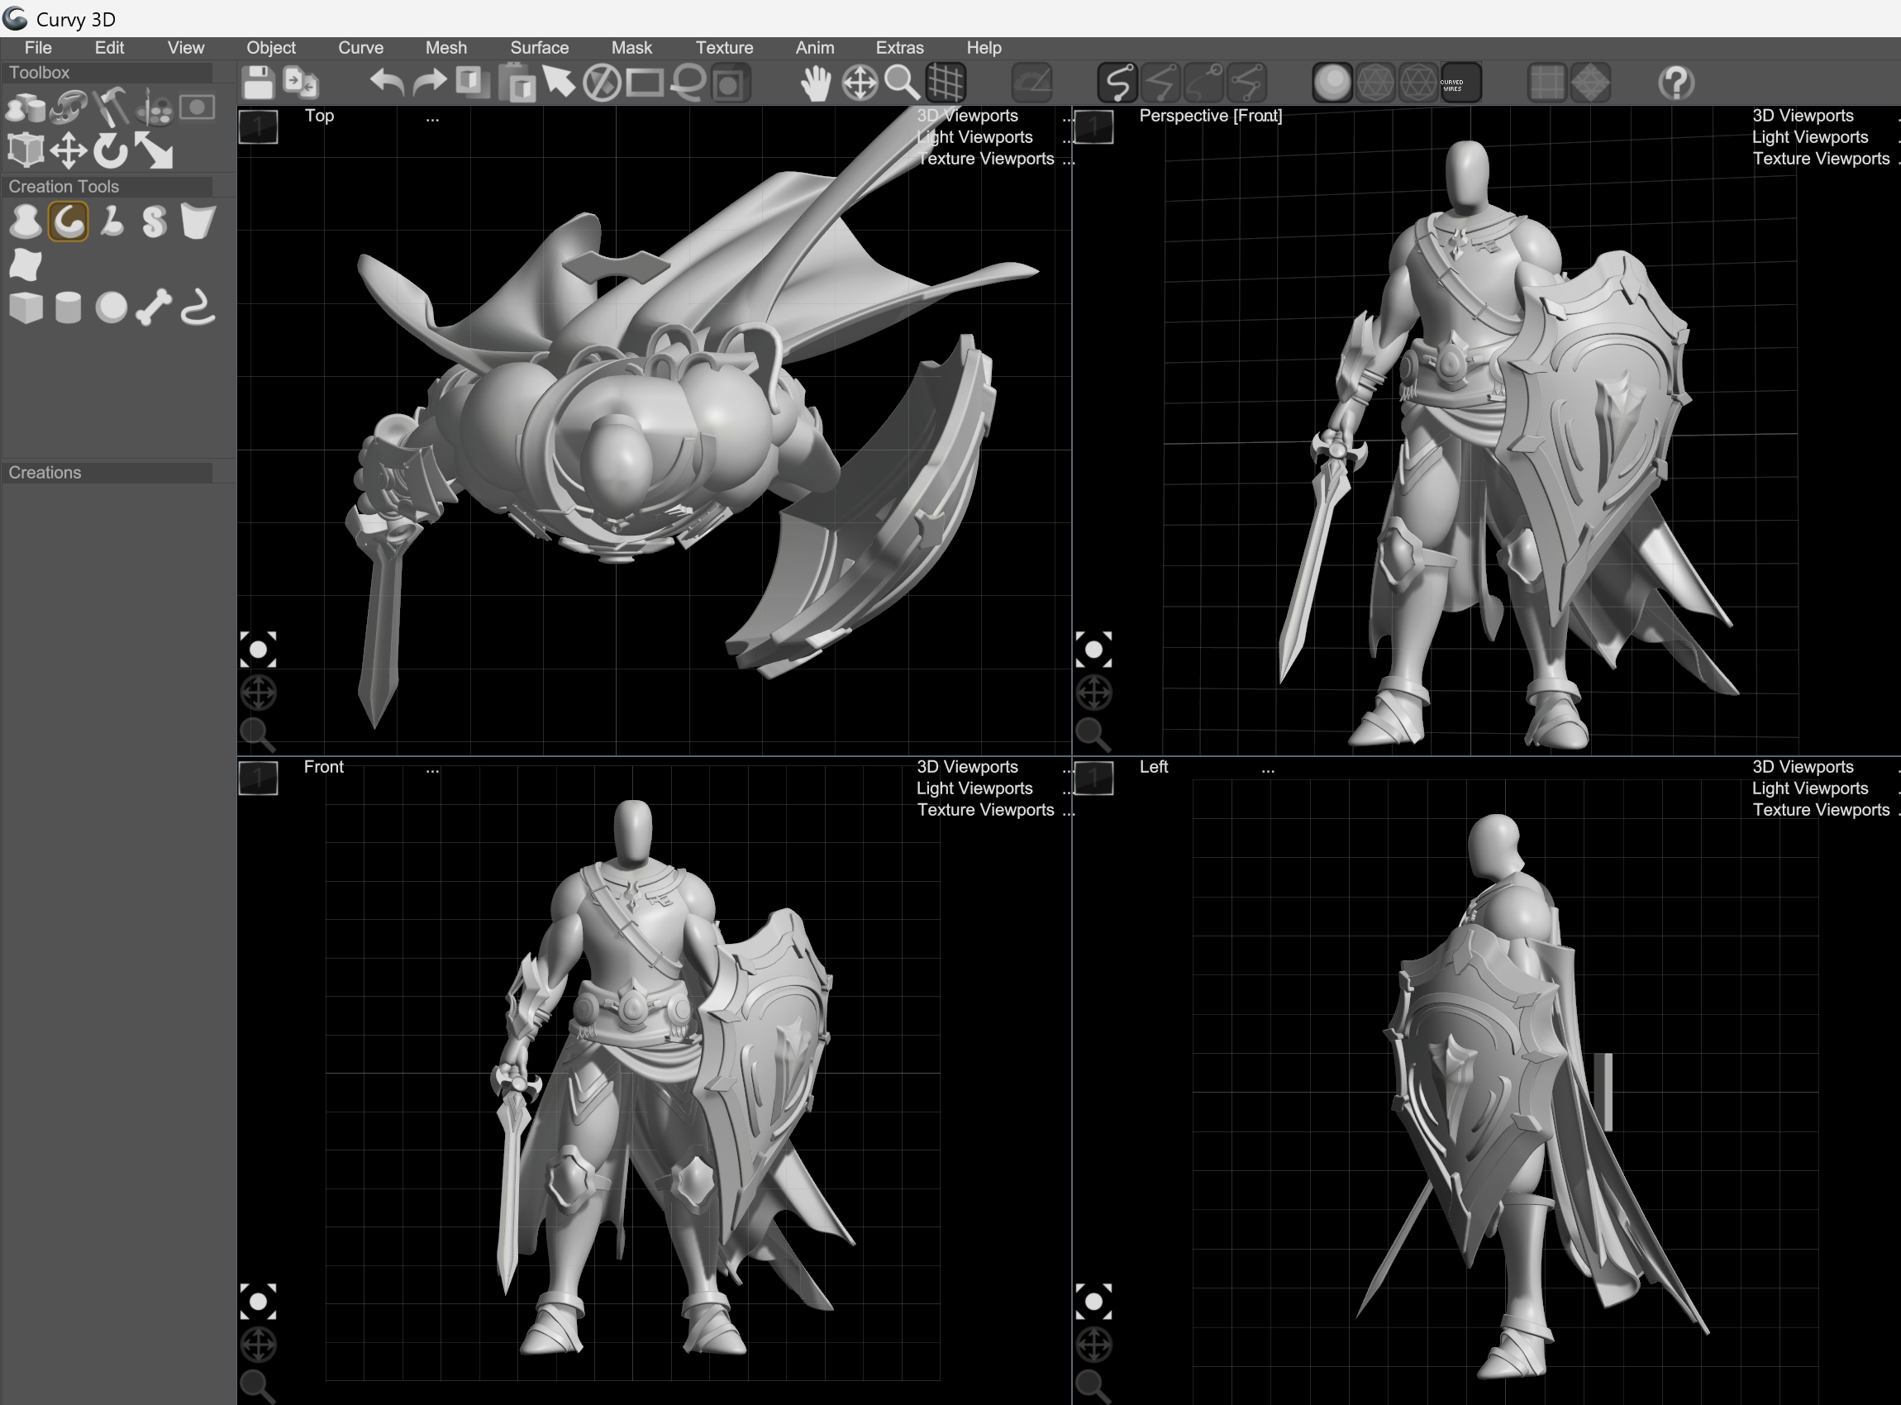Paste object from clipboard

[517, 83]
